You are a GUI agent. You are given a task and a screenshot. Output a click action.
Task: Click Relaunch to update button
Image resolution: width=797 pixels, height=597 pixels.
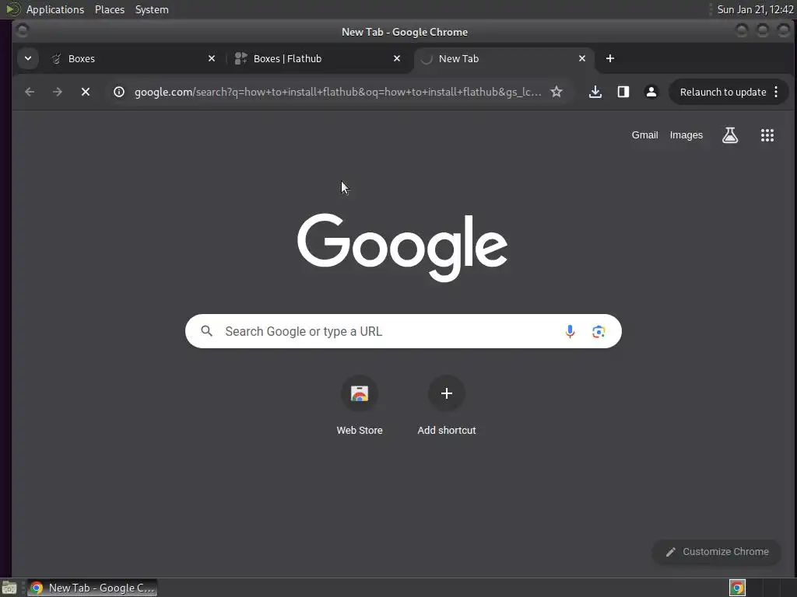723,92
